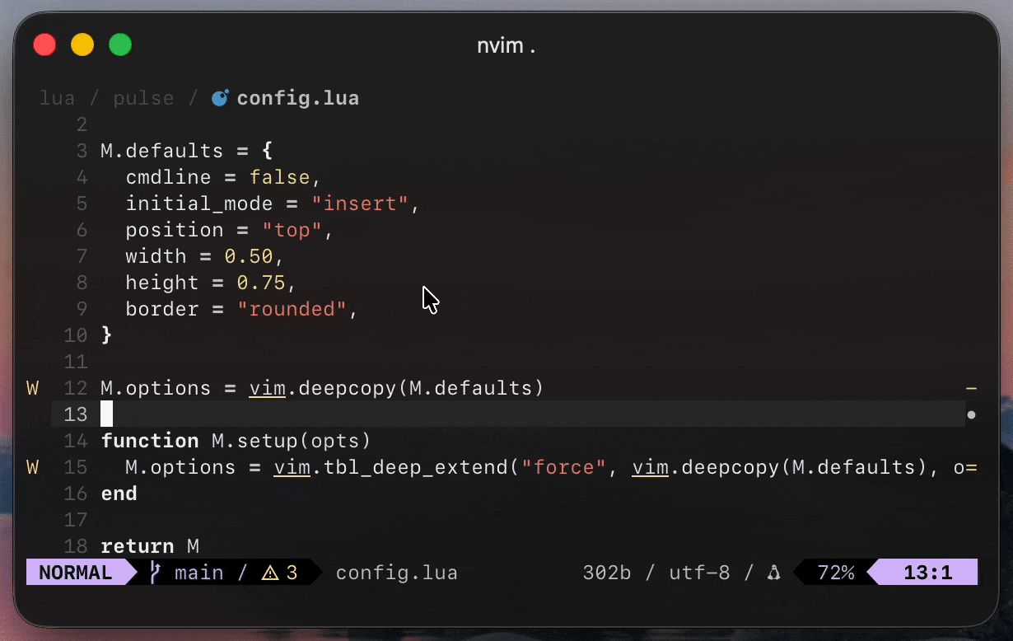Click M.setup(opts) on line 14
Image resolution: width=1013 pixels, height=641 pixels.
pyautogui.click(x=292, y=441)
